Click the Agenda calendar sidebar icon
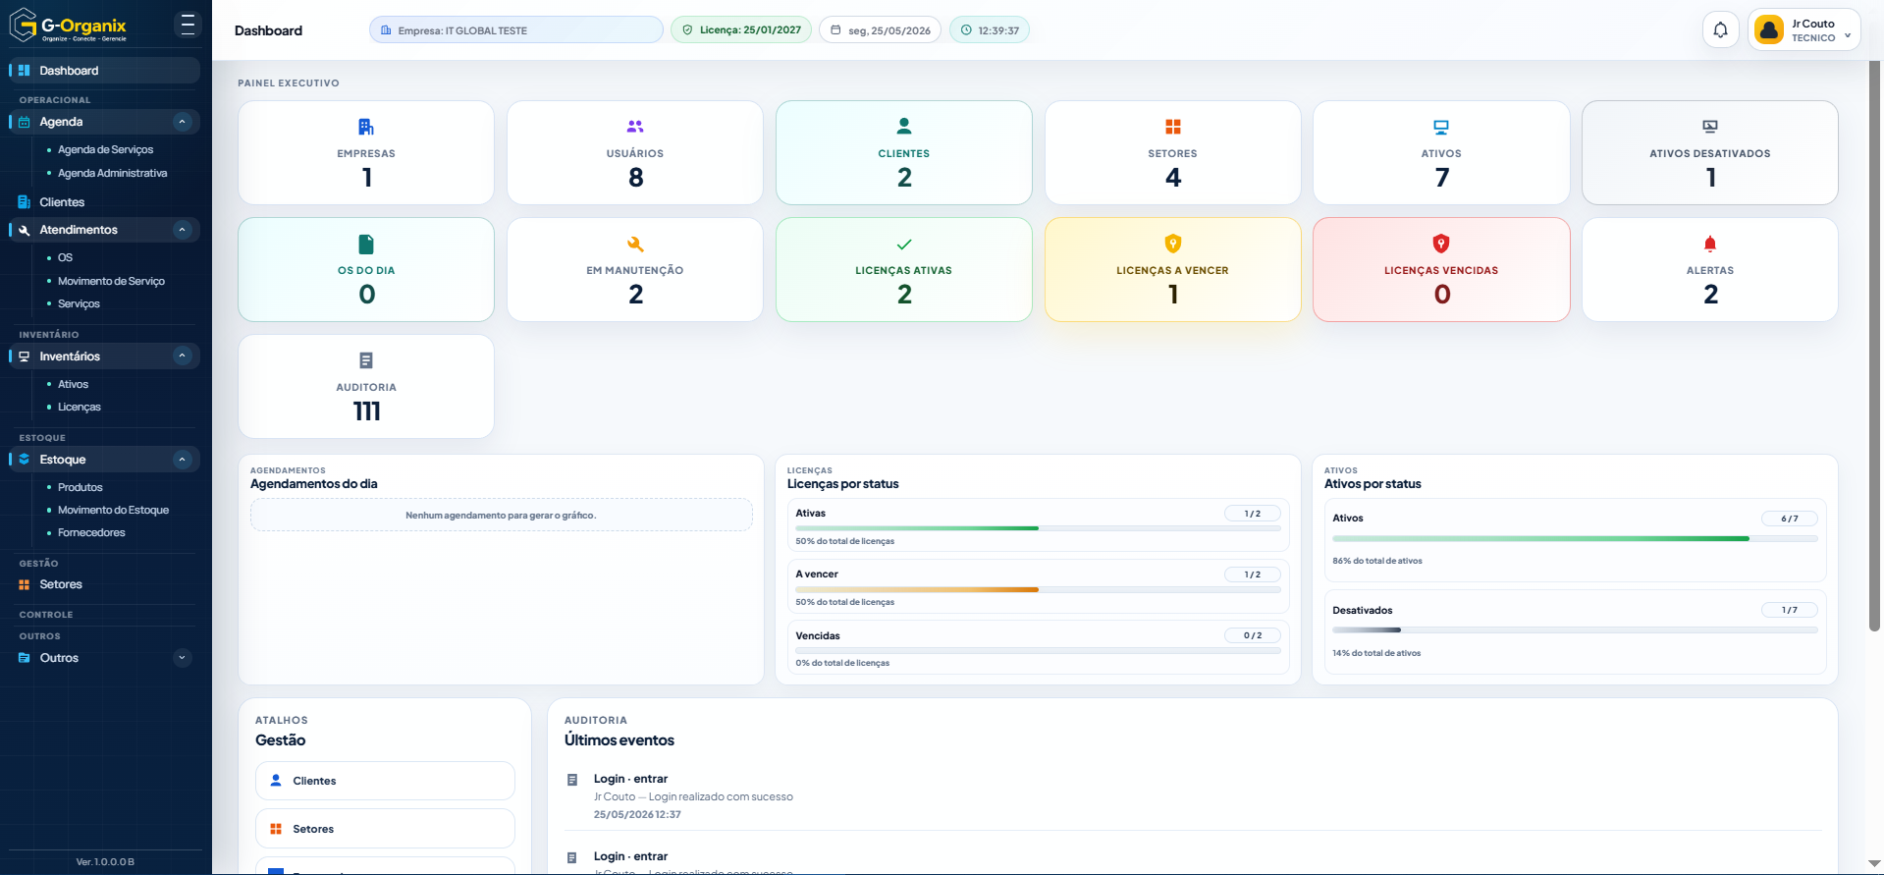This screenshot has width=1884, height=875. 25,122
